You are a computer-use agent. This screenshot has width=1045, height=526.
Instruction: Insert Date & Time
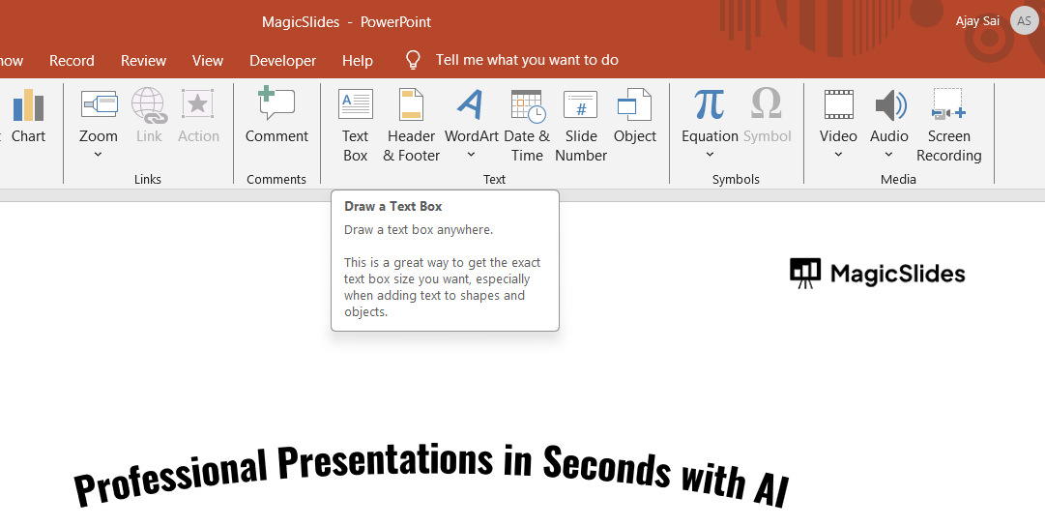point(527,126)
